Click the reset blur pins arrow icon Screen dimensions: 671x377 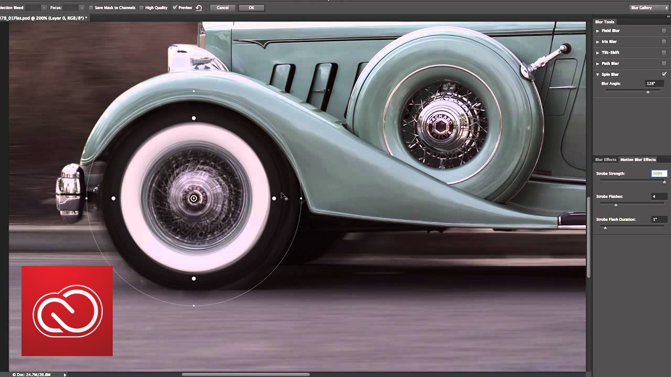(x=199, y=8)
